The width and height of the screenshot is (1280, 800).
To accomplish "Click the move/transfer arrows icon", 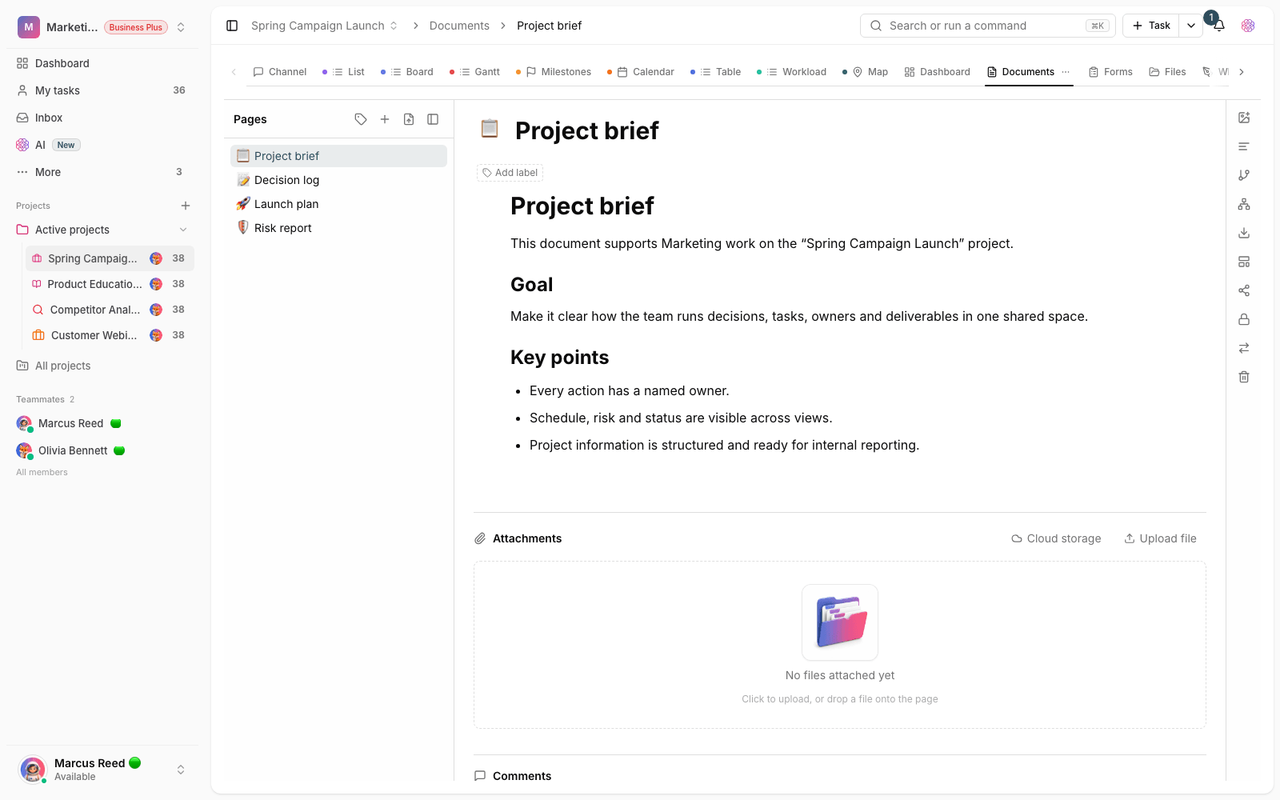I will 1244,348.
